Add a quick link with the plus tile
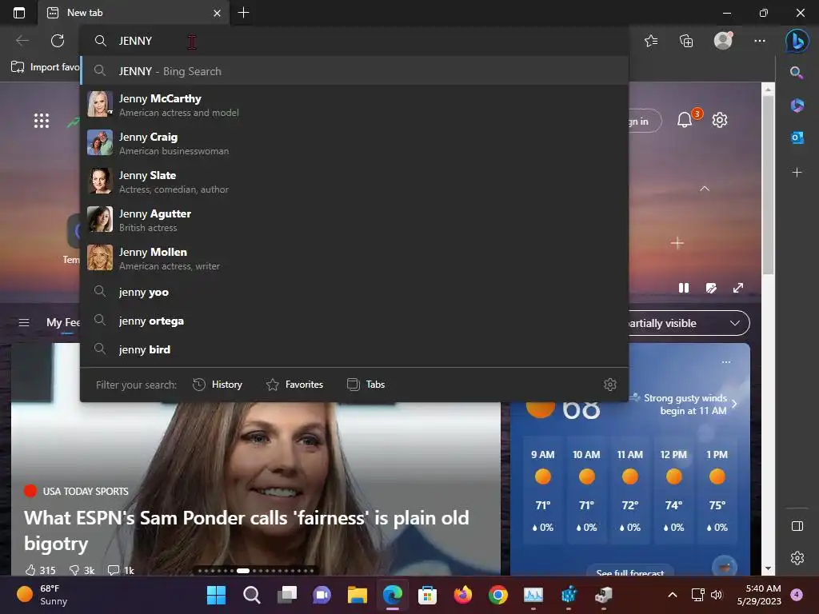 coord(677,243)
